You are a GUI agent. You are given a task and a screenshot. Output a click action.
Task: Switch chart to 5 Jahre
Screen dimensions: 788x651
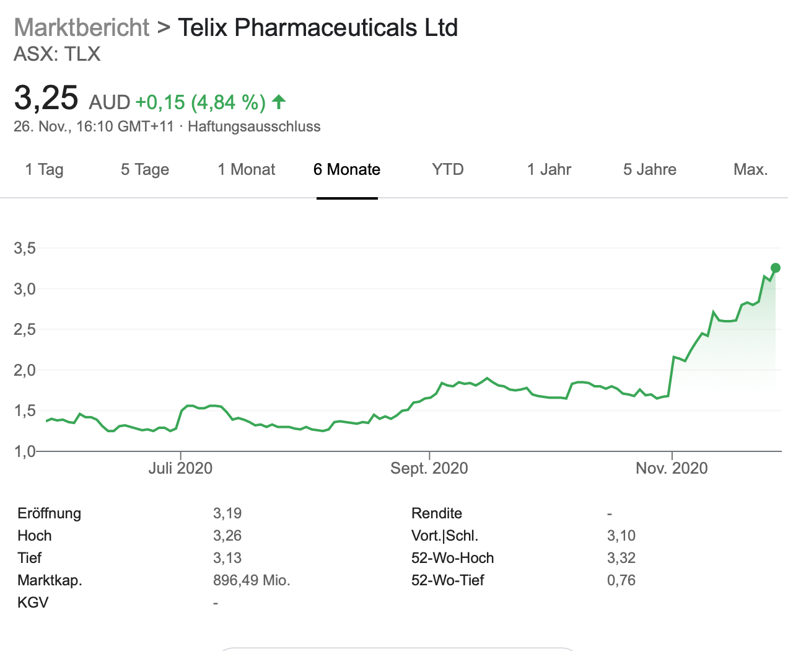(649, 169)
